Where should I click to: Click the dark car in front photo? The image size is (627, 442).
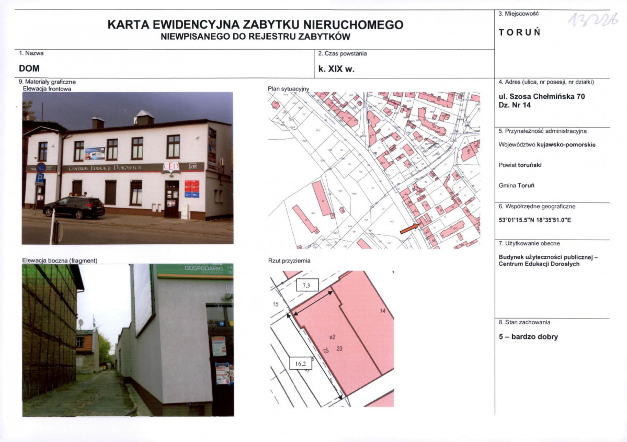(x=74, y=207)
